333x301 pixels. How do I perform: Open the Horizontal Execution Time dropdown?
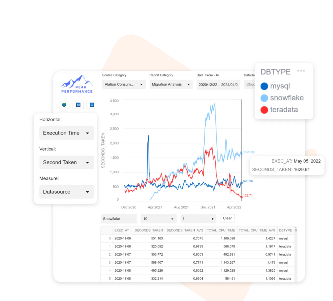66,133
